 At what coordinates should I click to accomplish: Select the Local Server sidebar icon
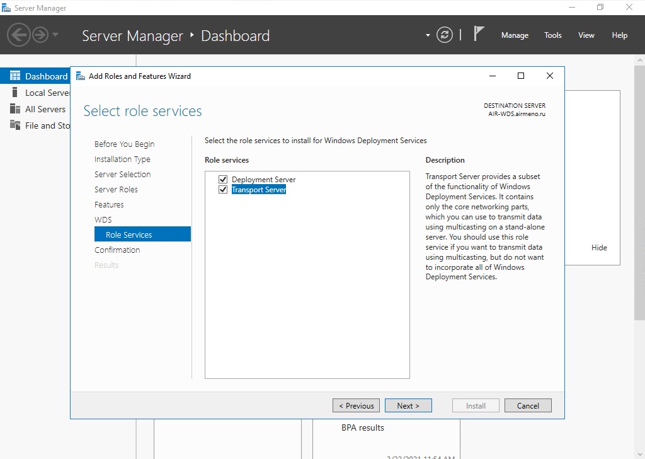(x=15, y=93)
